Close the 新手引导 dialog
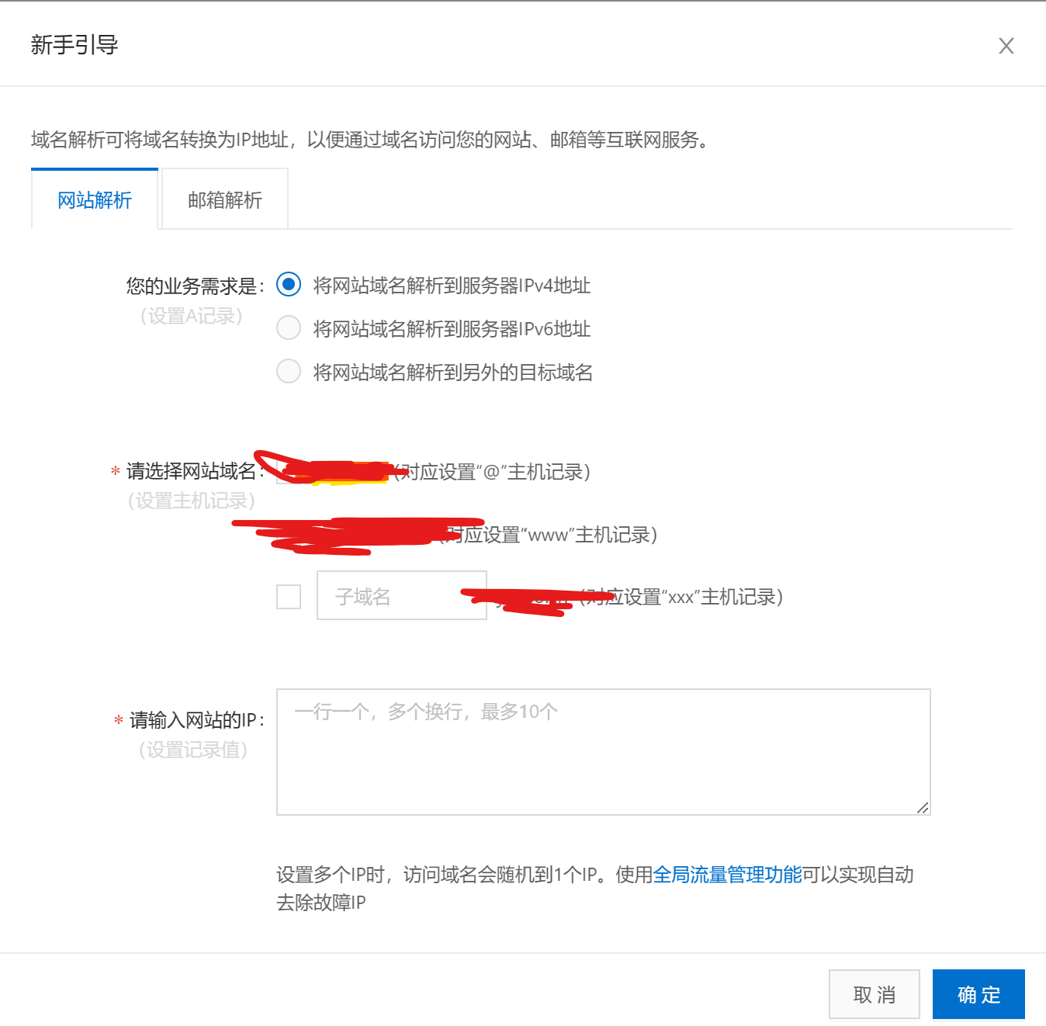 tap(1006, 46)
